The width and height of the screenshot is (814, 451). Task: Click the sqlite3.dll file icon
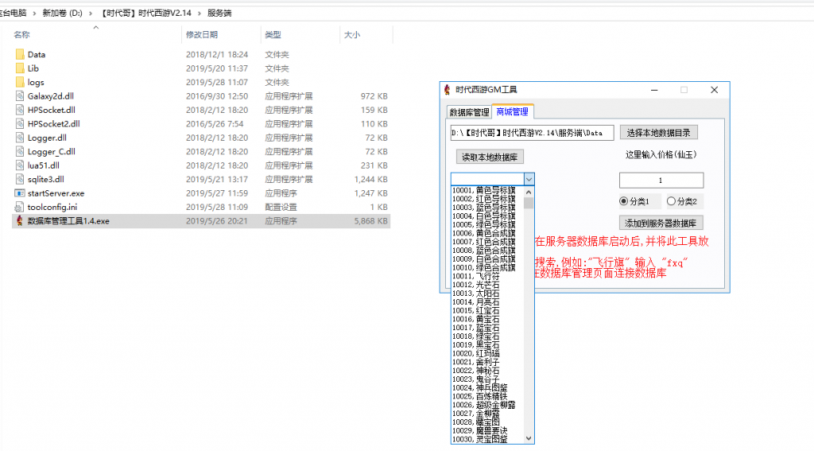pyautogui.click(x=20, y=180)
